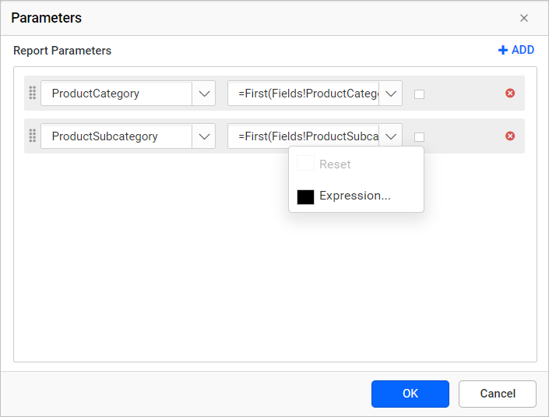549x417 pixels.
Task: Choose Expression... from the popup menu
Action: point(356,196)
